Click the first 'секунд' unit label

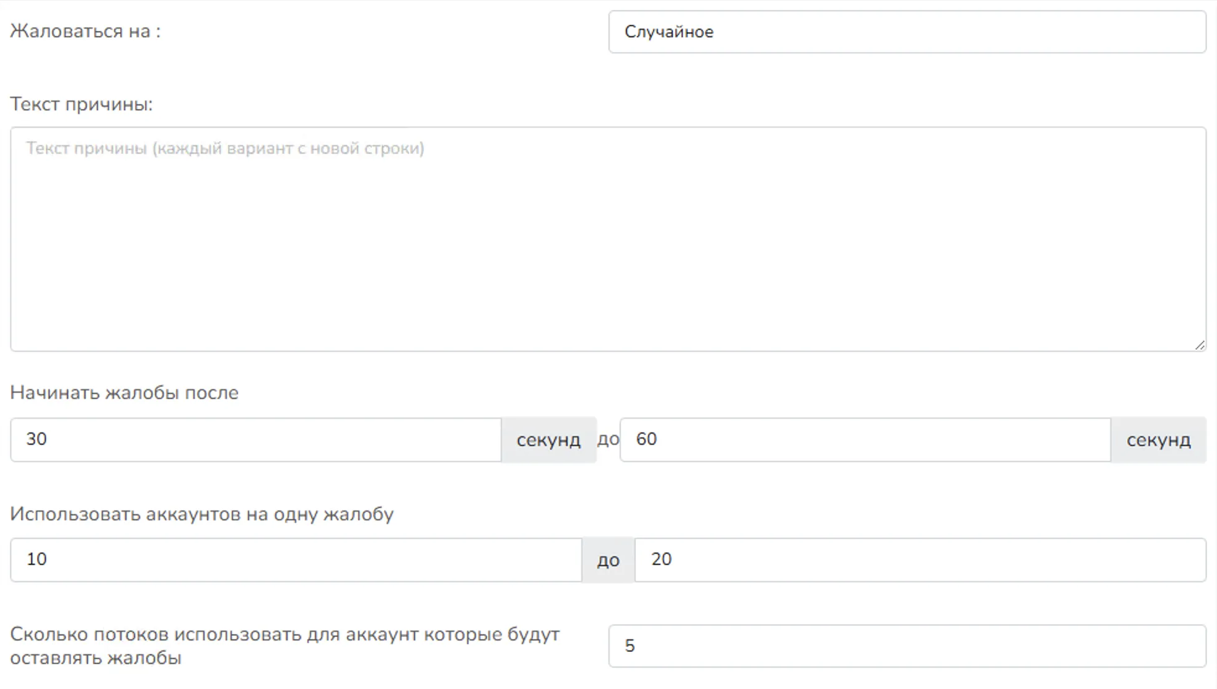point(548,440)
